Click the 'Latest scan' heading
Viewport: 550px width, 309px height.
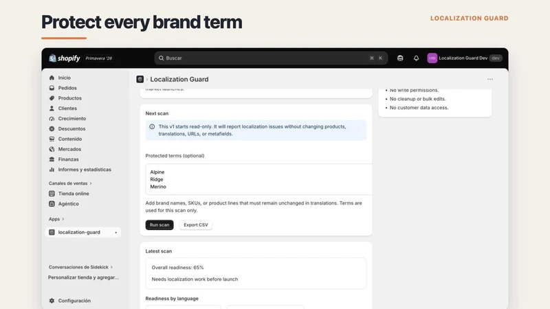tap(159, 251)
